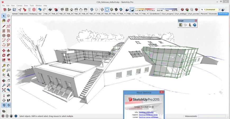Click the Preview in Google Earth icon

click(x=195, y=25)
